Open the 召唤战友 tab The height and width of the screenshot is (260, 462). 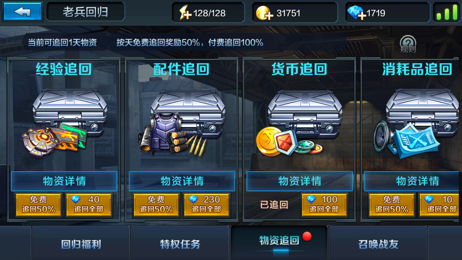[378, 244]
